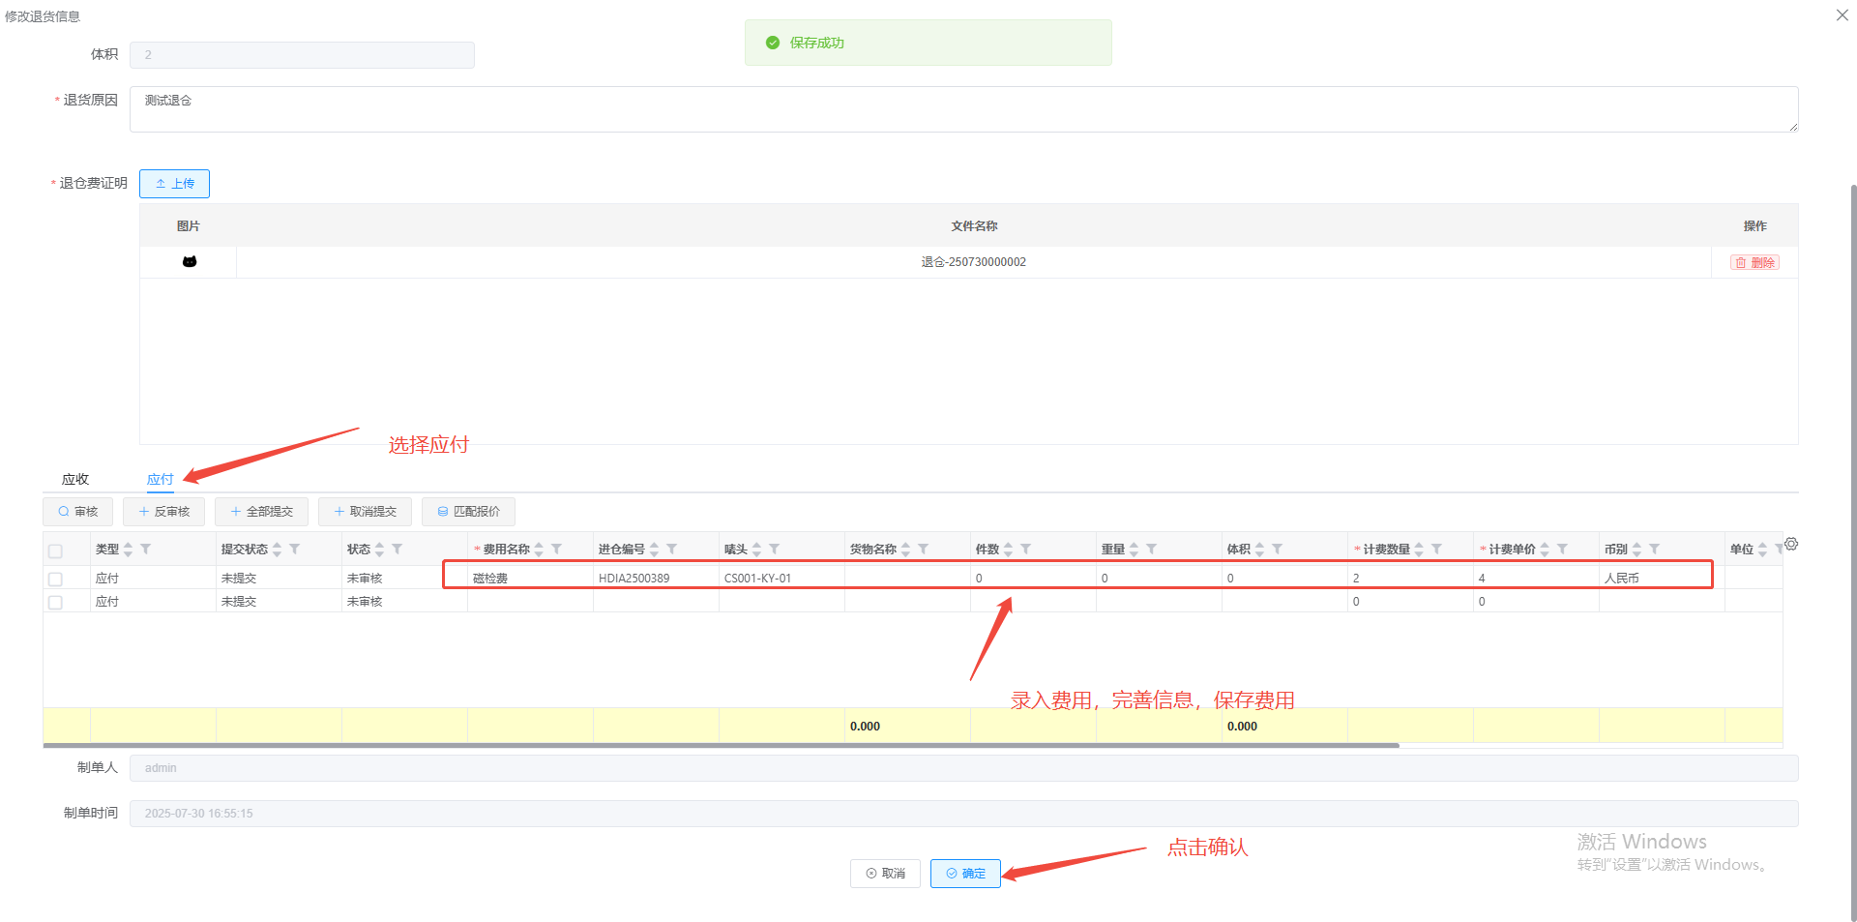
Task: Sort by 件数 column arrows
Action: 1008,550
